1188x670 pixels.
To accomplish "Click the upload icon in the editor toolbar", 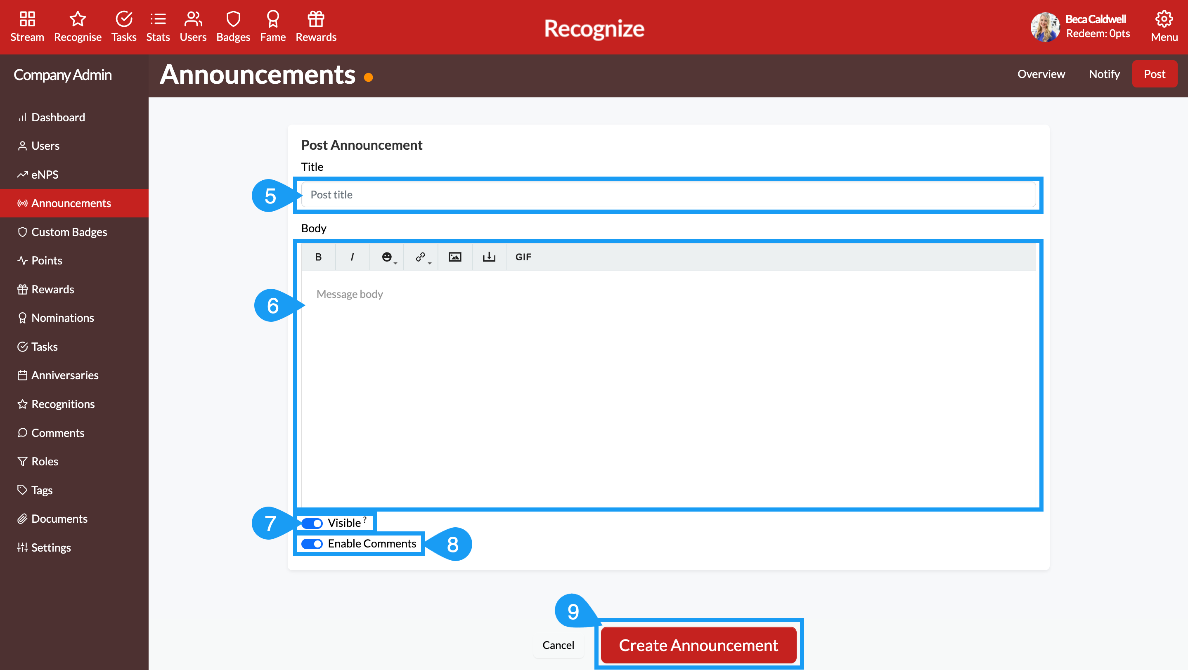I will pos(489,257).
